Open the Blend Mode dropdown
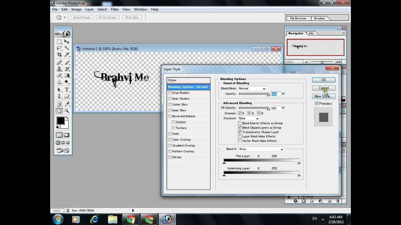401x225 pixels. pos(252,88)
